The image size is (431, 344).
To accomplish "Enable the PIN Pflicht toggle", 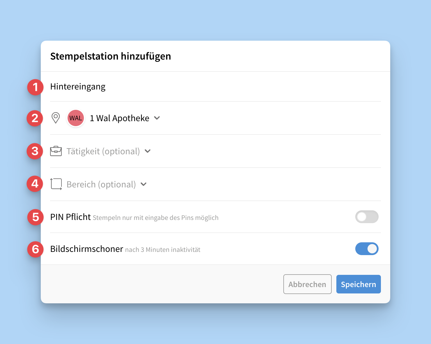I will (367, 217).
